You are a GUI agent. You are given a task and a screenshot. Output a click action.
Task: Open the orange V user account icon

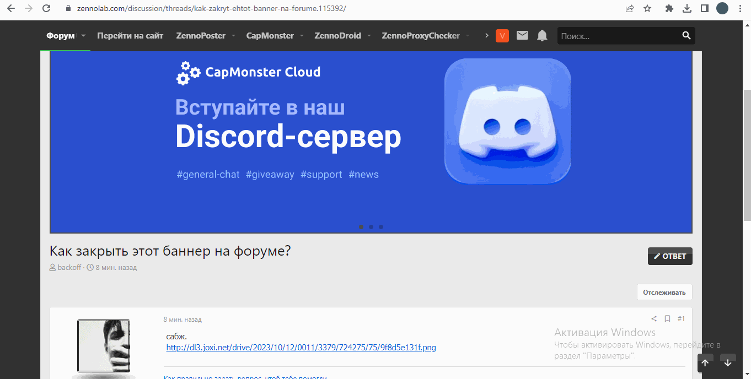502,36
